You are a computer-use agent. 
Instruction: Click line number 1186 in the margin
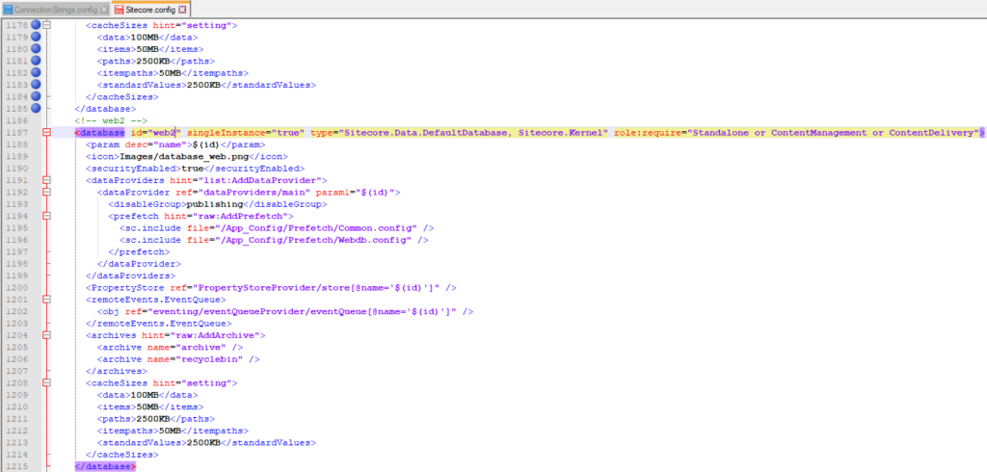point(15,120)
